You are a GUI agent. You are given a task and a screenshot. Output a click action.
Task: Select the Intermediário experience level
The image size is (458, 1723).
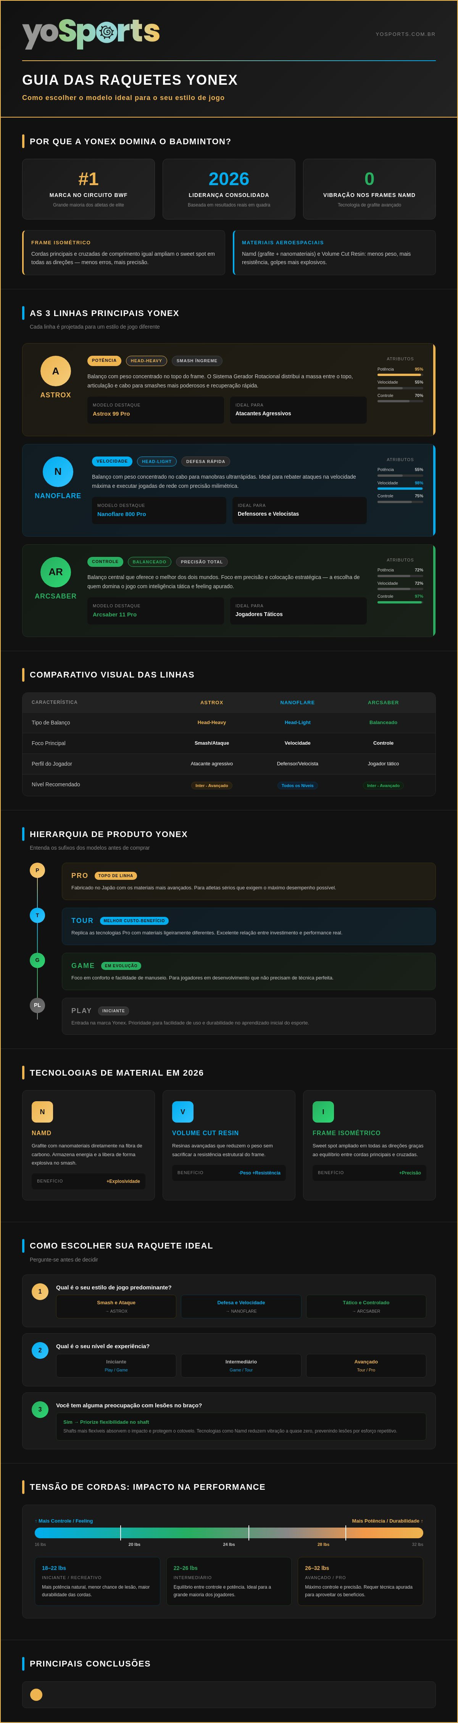(241, 1365)
